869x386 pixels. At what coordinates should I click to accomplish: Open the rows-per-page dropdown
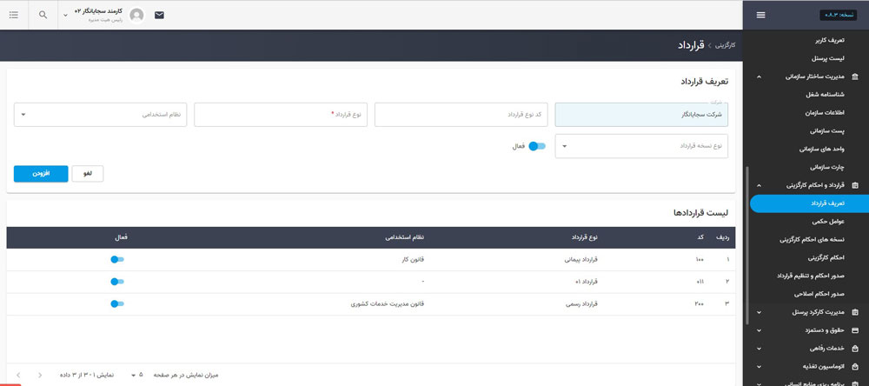[136, 376]
